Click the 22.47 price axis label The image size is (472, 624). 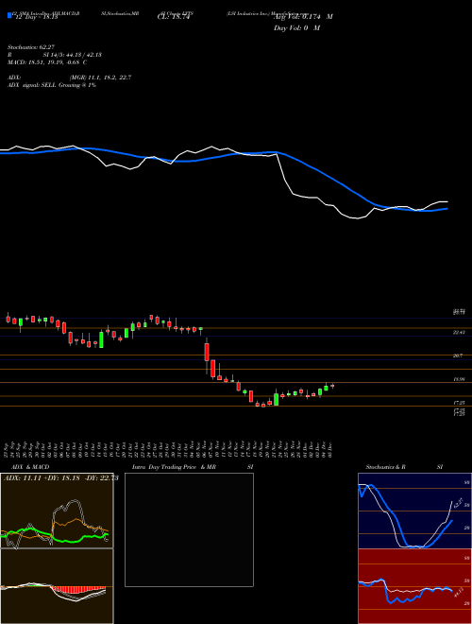(459, 332)
